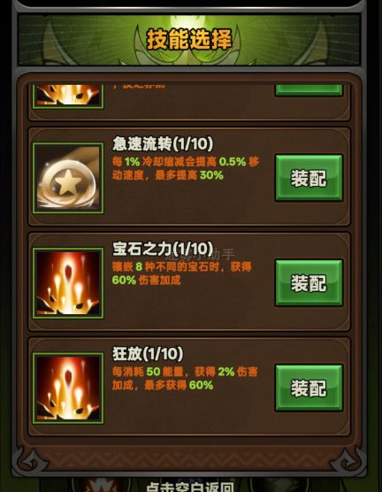Viewport: 382px width, 492px height.
Task: Click the dark round icon right of 点击空白返回
Action: click(x=279, y=485)
